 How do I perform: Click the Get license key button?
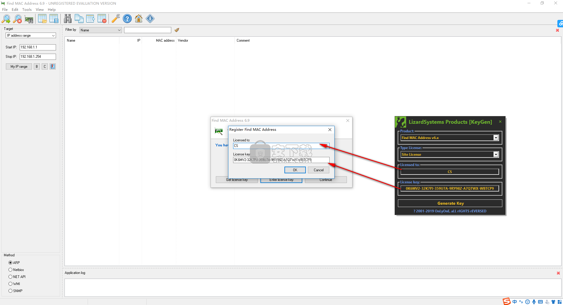coord(237,180)
